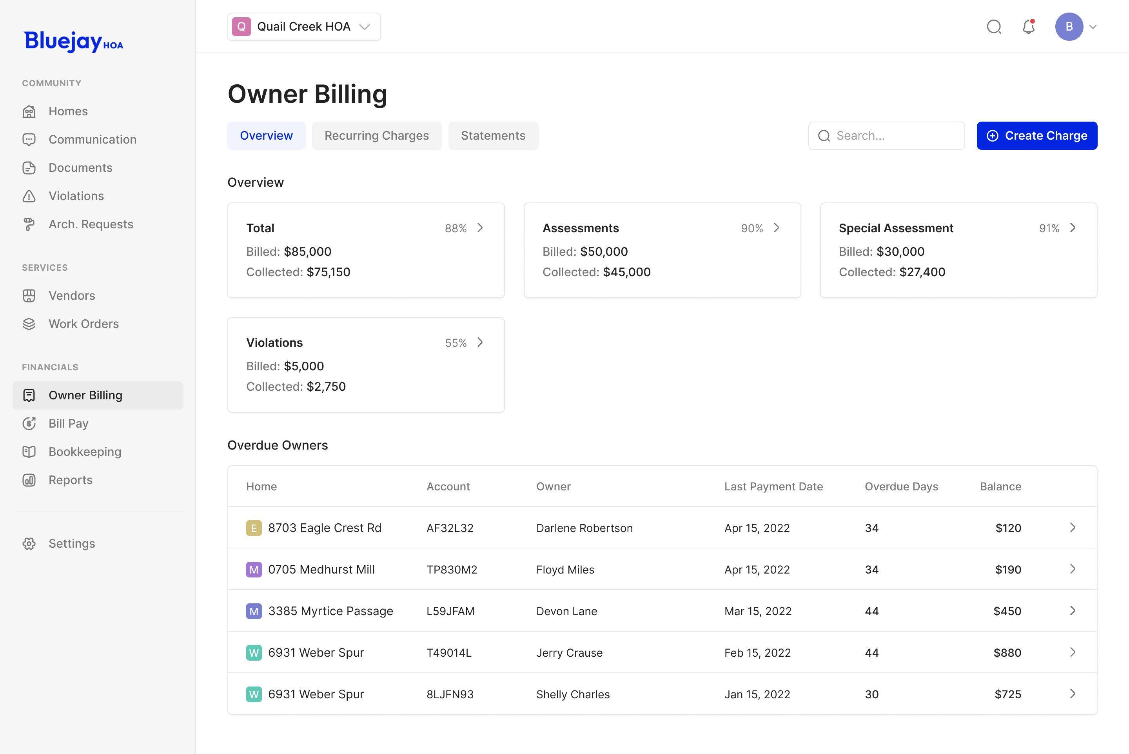Open the 3385 Myrtice Passage home row
Viewport: 1129px width, 754px height.
coord(330,611)
